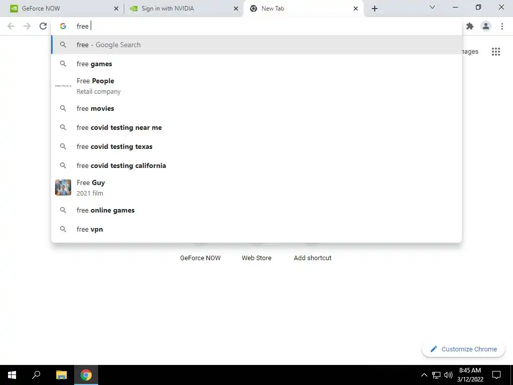Click the Chrome taskbar icon

[86, 375]
